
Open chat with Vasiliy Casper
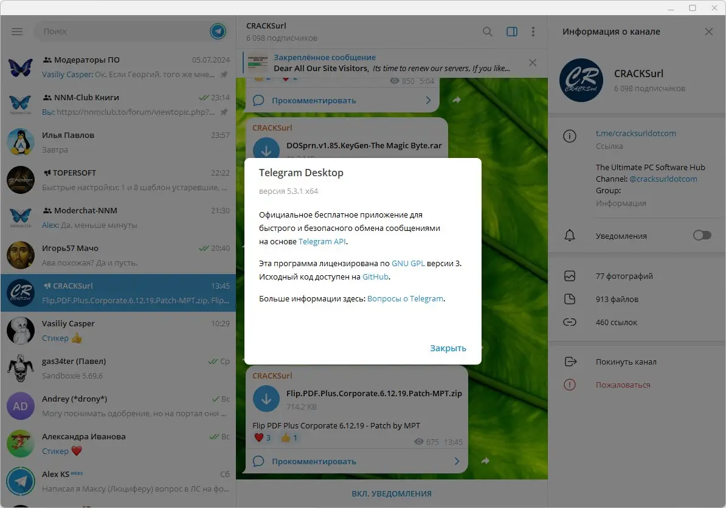click(x=118, y=331)
